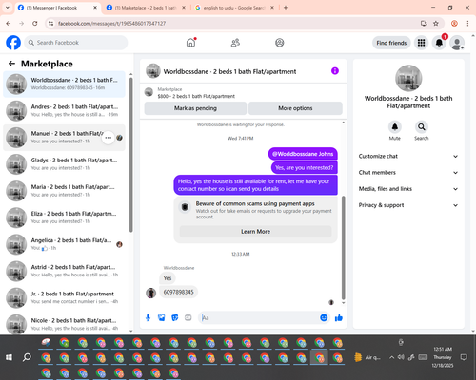Screen dimensions: 476x380
Task: Open the Angelica conversation
Action: coord(64,244)
